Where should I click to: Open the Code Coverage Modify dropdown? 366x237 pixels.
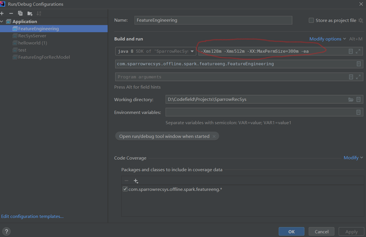click(353, 158)
